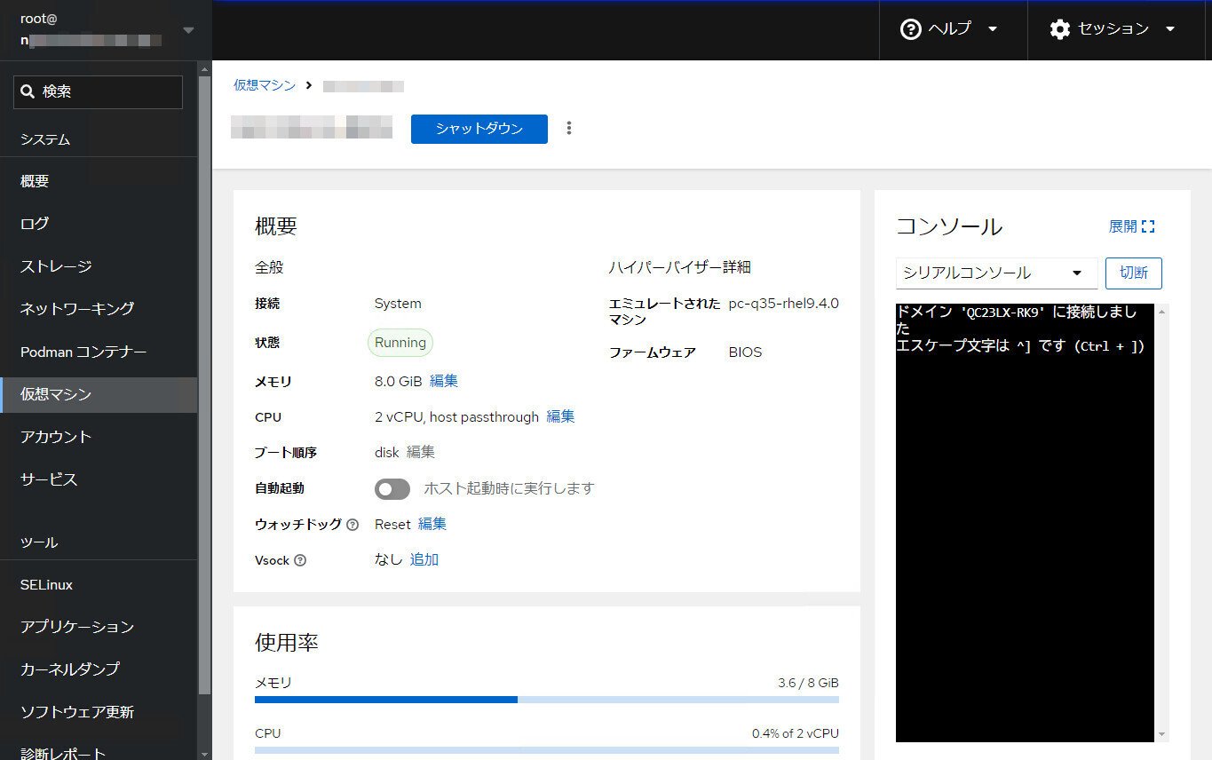The width and height of the screenshot is (1212, 760).
Task: Open アカウント in the sidebar
Action: [x=99, y=437]
